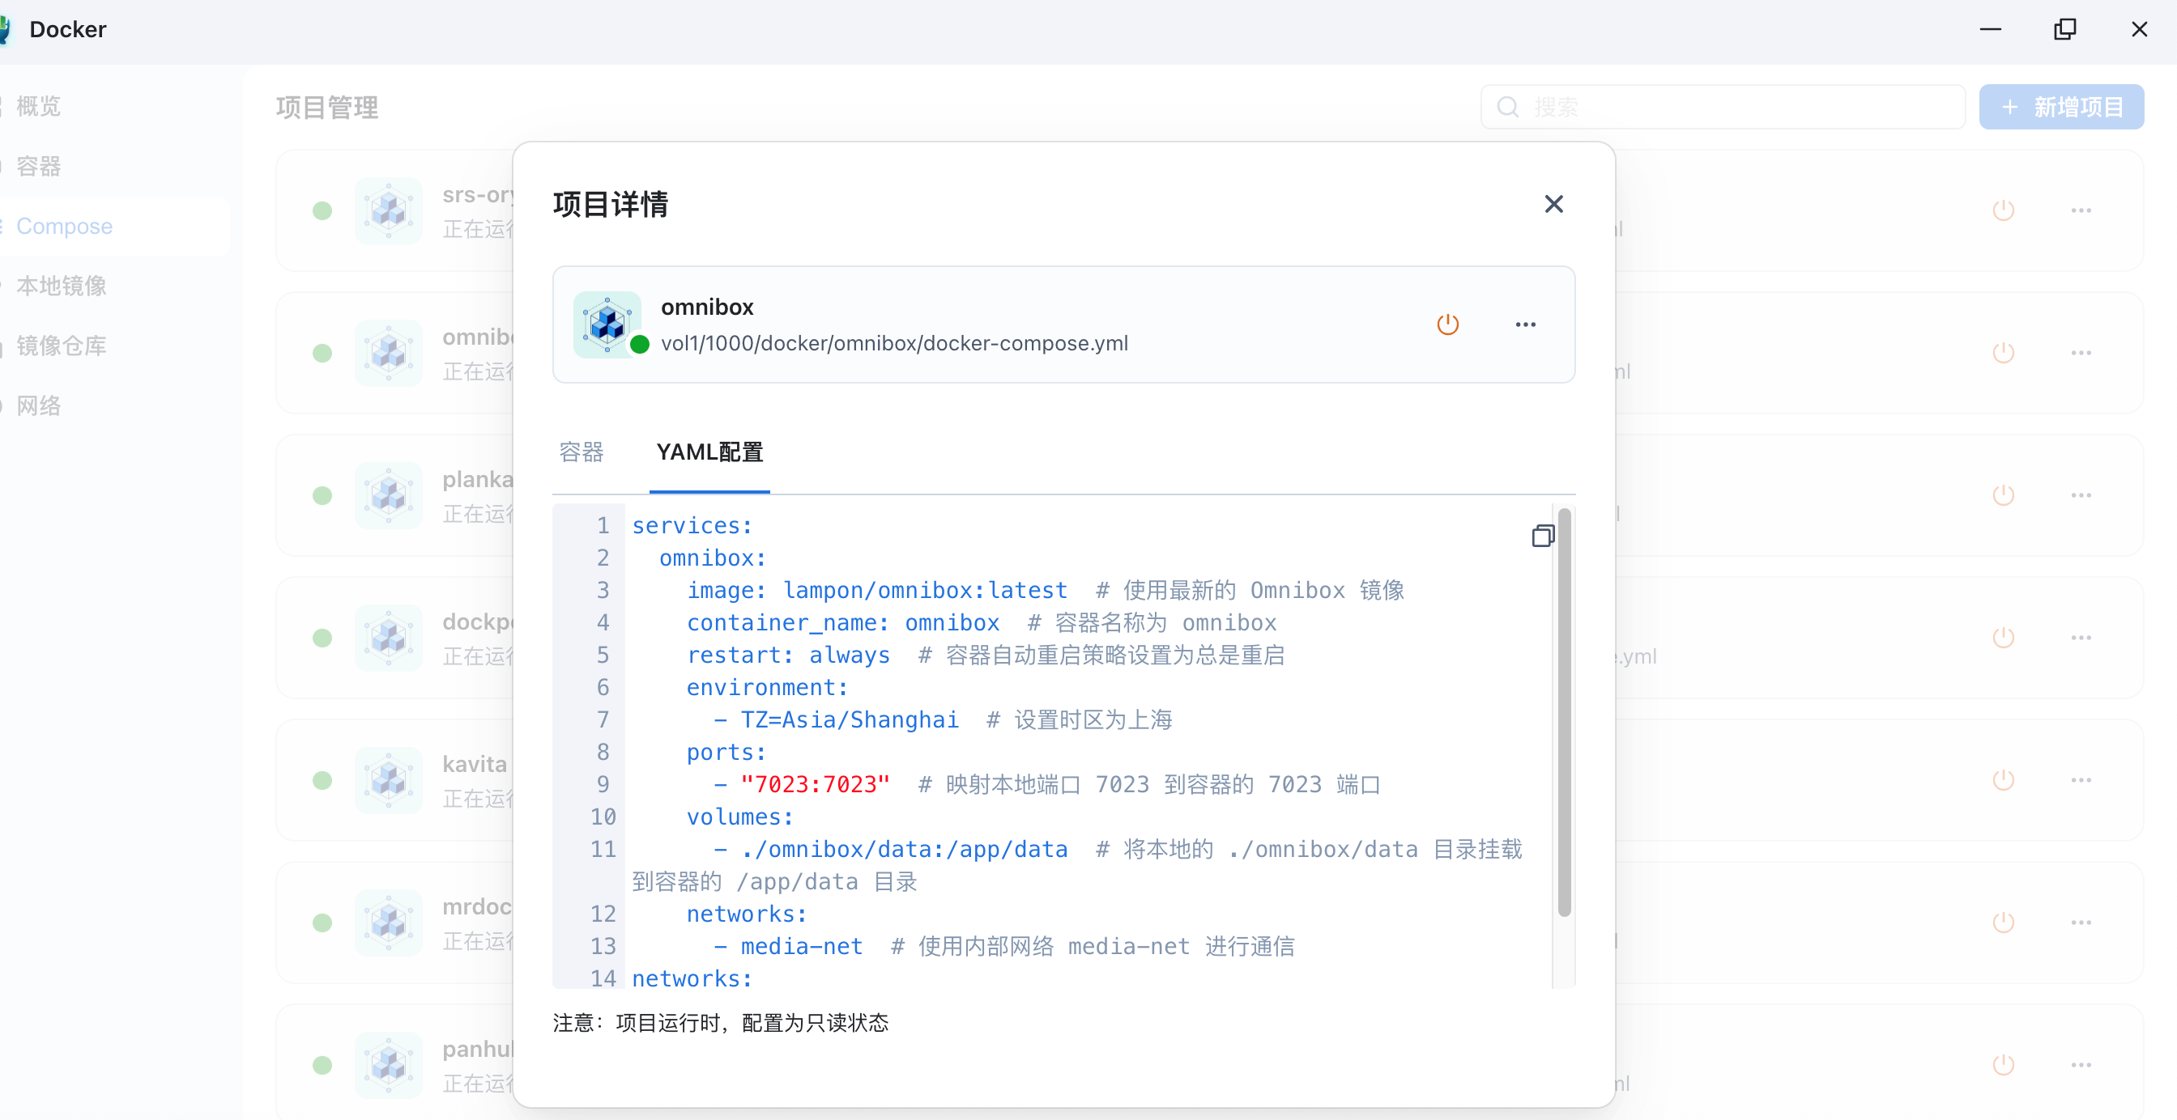Image resolution: width=2177 pixels, height=1120 pixels.
Task: Click omnibox power button in project details
Action: (x=1447, y=325)
